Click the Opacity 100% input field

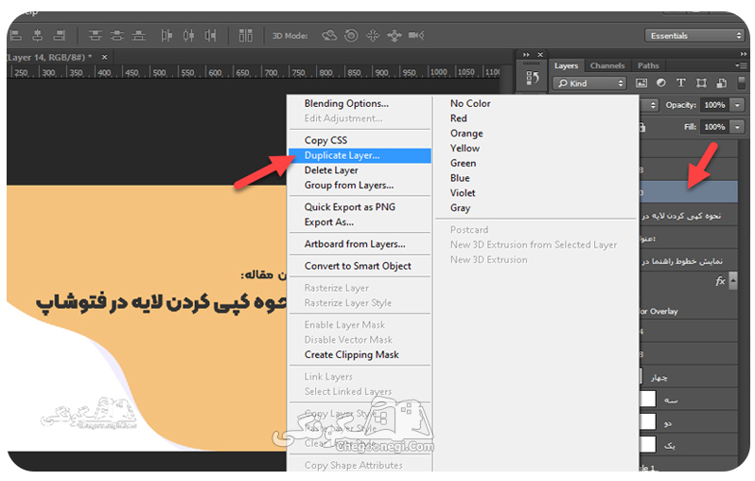(x=714, y=105)
